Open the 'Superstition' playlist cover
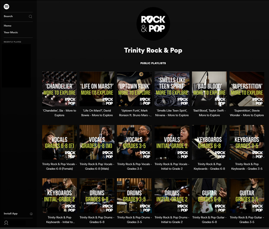This screenshot has width=269, height=229. (247, 89)
